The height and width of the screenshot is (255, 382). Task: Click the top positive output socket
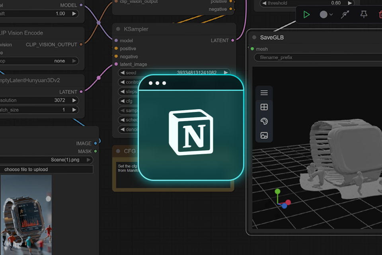click(x=231, y=2)
